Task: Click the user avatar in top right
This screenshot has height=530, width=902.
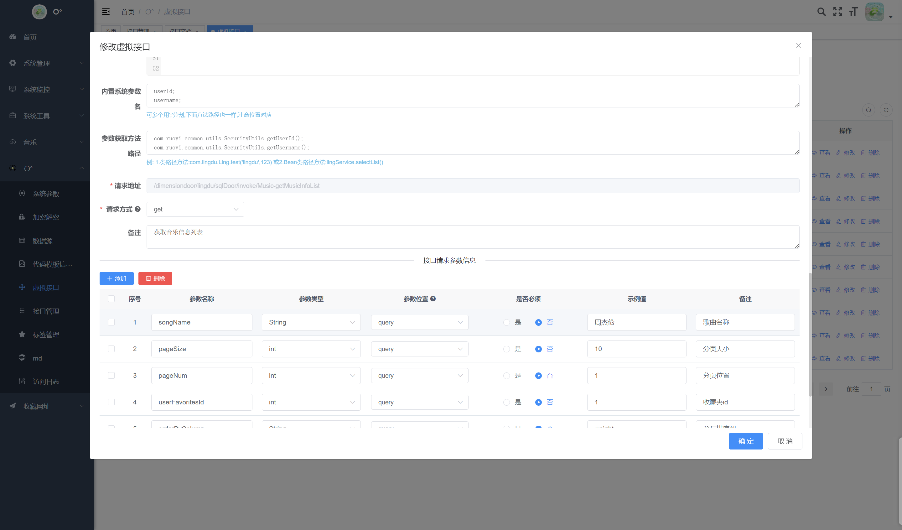Action: coord(874,12)
